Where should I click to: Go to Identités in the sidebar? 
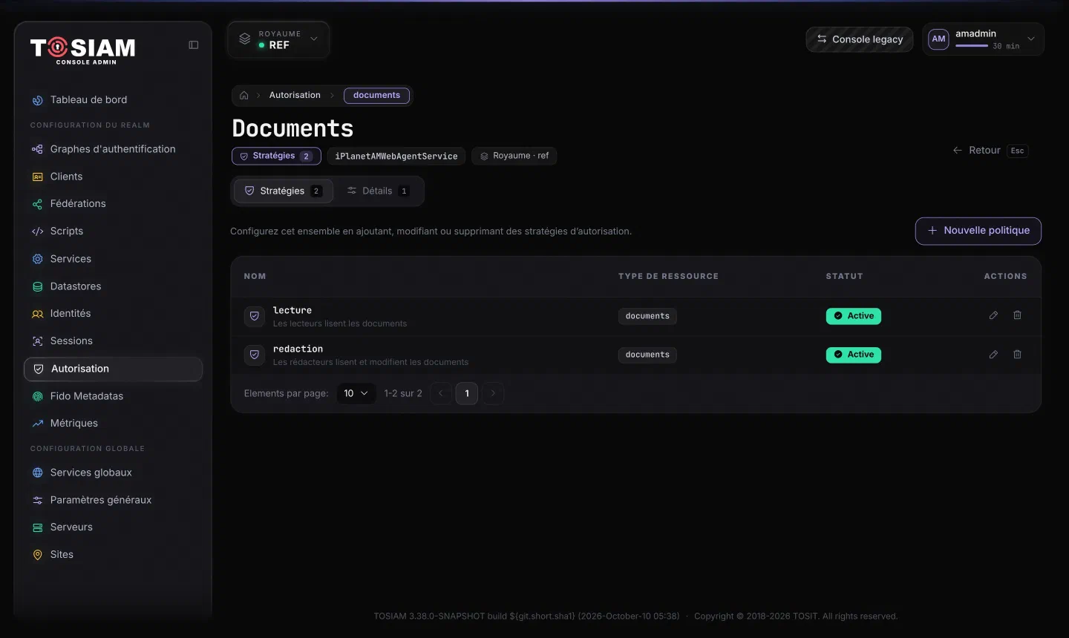click(113, 314)
